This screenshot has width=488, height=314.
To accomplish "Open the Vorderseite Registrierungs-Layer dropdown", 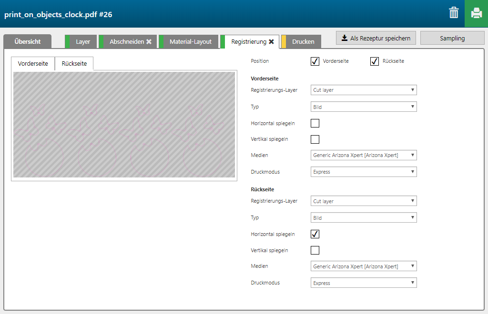I will click(364, 90).
